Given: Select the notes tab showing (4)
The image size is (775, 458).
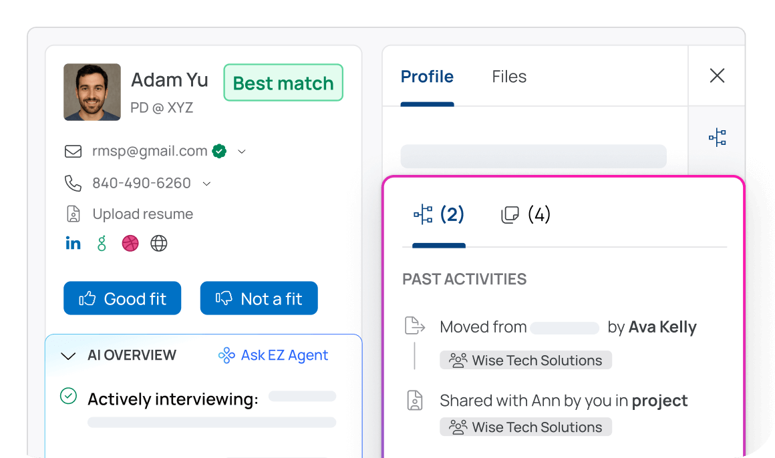Looking at the screenshot, I should (526, 215).
